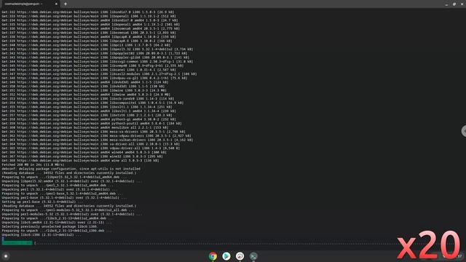Click the side handle at right window edge
This screenshot has height=262, width=466.
pos(464,131)
